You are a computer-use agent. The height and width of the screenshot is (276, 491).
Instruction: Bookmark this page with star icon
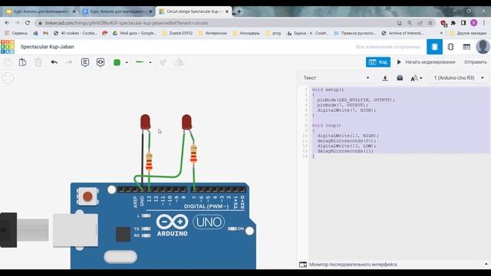pyautogui.click(x=430, y=23)
